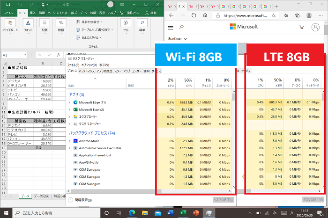328x218 pixels.
Task: Click the Microsoft site search icon
Action: 181,27
